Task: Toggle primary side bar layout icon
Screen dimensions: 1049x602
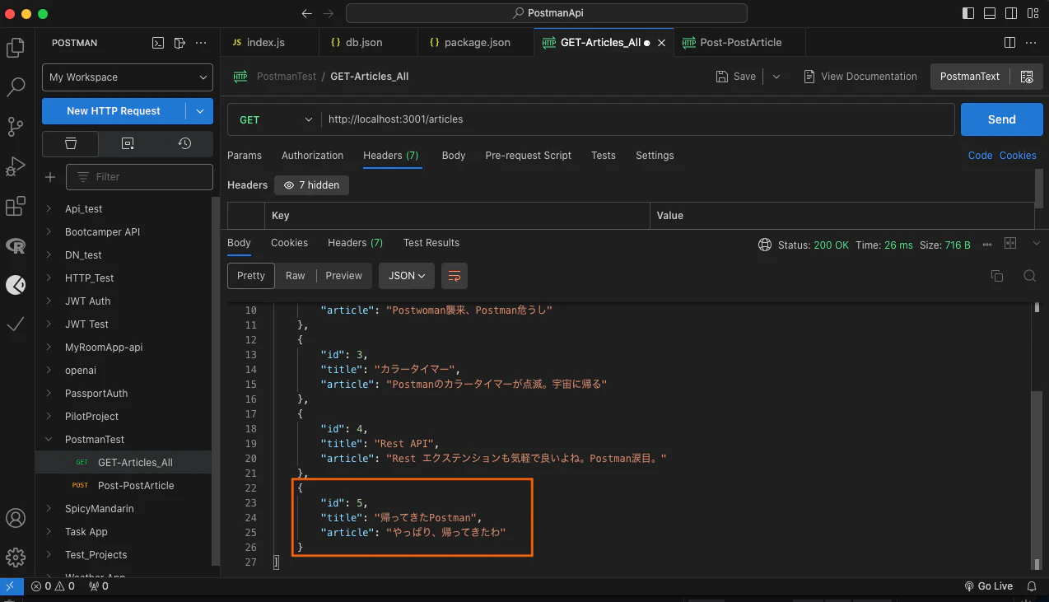Action: pyautogui.click(x=967, y=13)
